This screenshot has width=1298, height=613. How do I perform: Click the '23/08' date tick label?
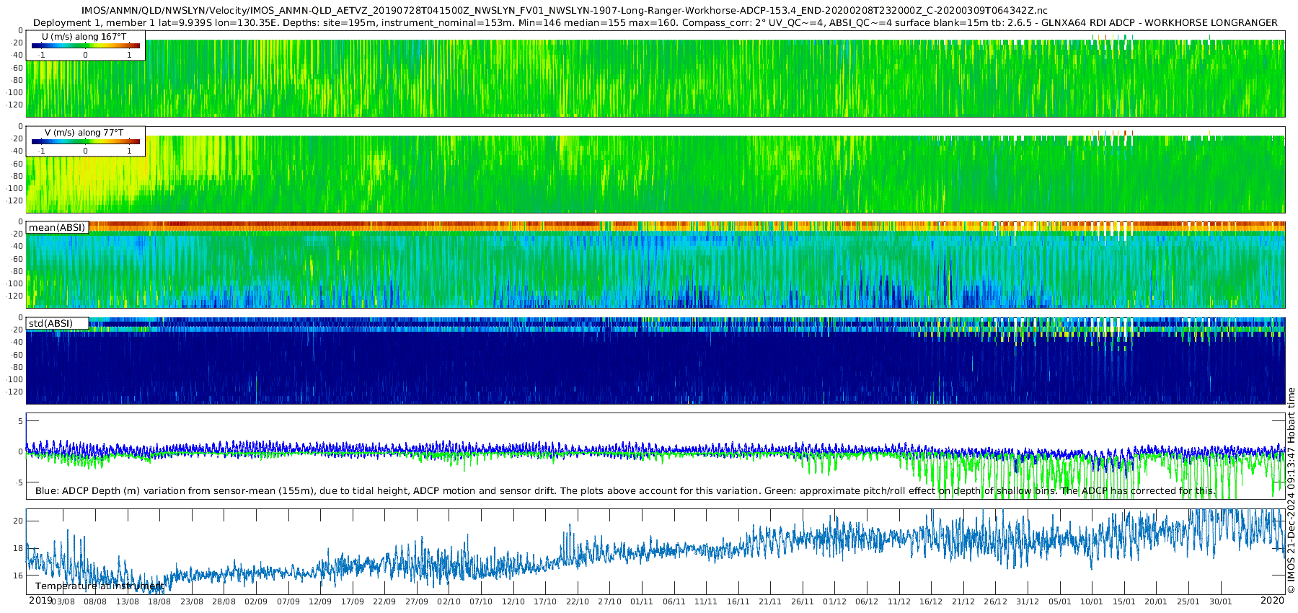(192, 601)
